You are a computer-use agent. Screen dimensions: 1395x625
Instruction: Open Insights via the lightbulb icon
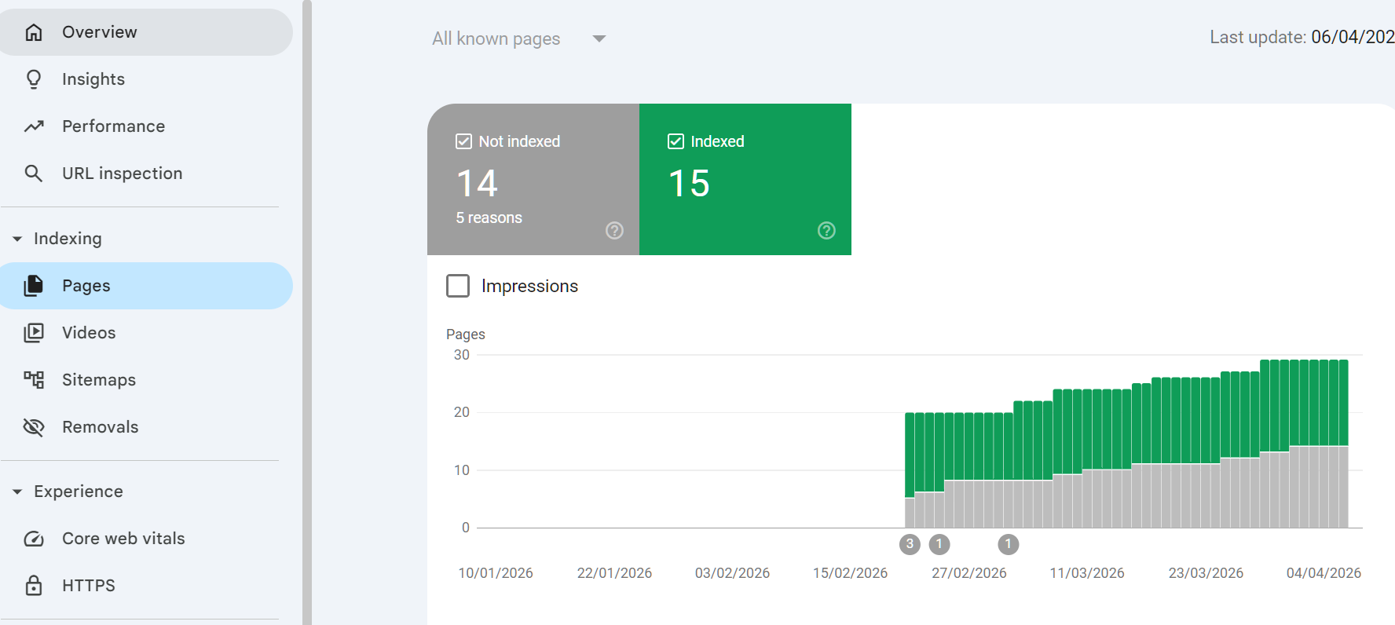34,79
